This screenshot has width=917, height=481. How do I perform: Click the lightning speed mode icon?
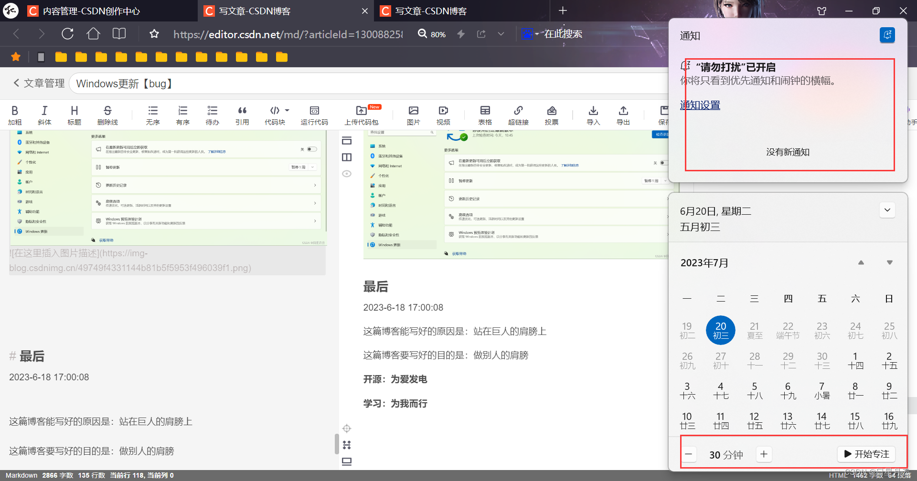460,34
